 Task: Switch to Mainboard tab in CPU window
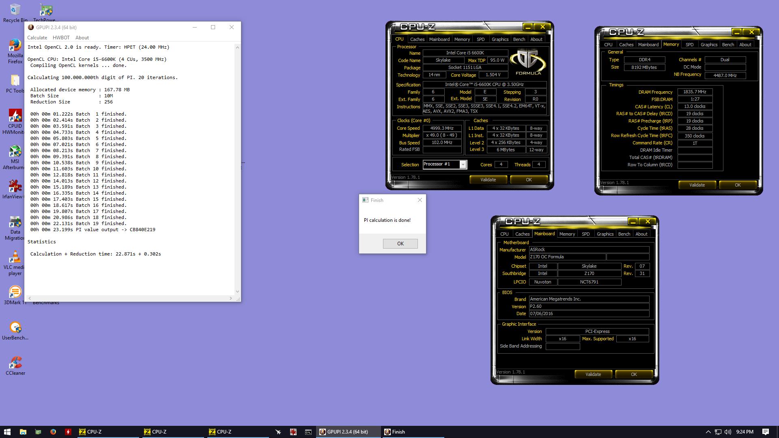click(x=439, y=39)
